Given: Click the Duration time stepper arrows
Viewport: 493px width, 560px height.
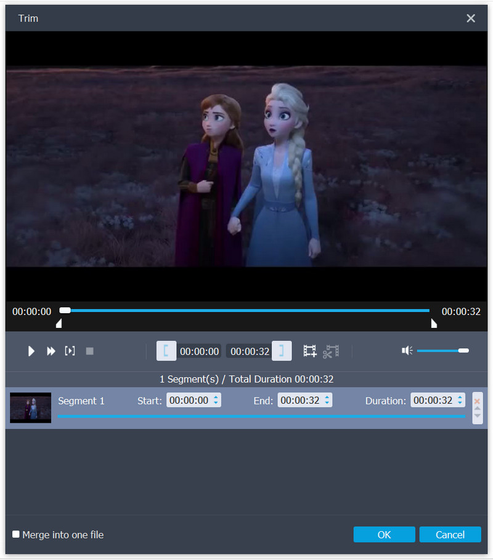Looking at the screenshot, I should 460,400.
